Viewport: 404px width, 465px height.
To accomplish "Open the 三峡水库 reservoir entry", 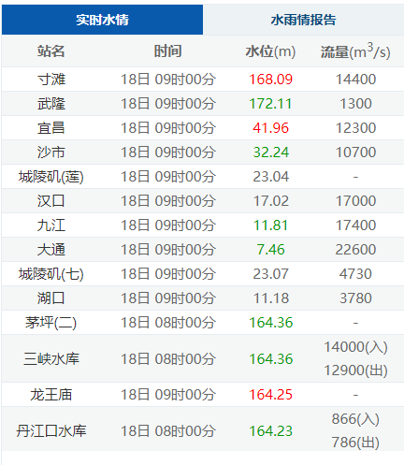I will (51, 358).
